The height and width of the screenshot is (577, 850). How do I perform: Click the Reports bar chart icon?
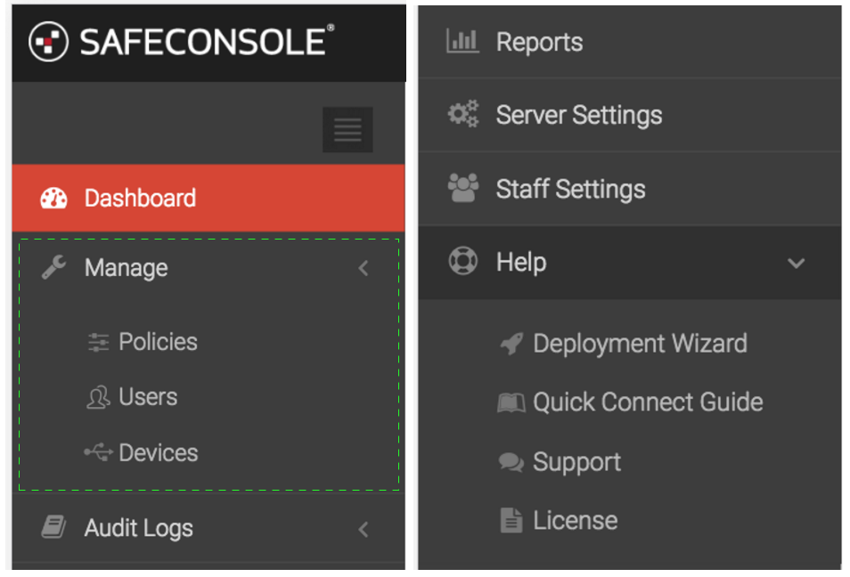click(x=462, y=41)
